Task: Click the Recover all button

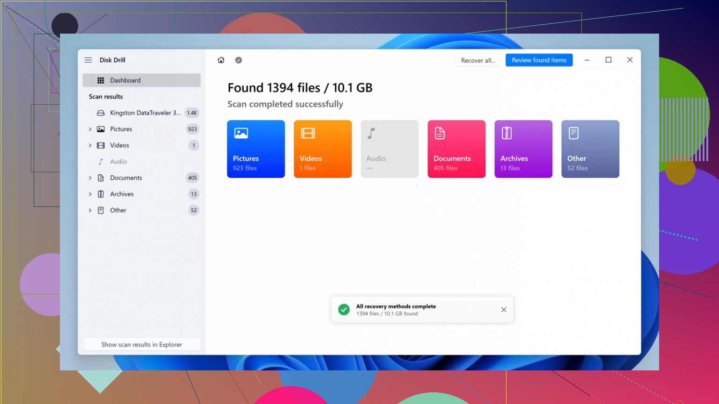Action: [x=477, y=60]
